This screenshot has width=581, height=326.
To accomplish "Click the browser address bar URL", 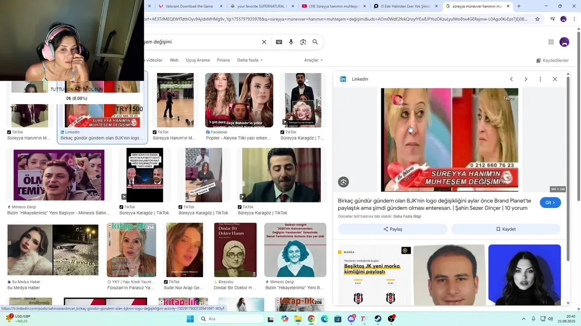I will click(336, 19).
